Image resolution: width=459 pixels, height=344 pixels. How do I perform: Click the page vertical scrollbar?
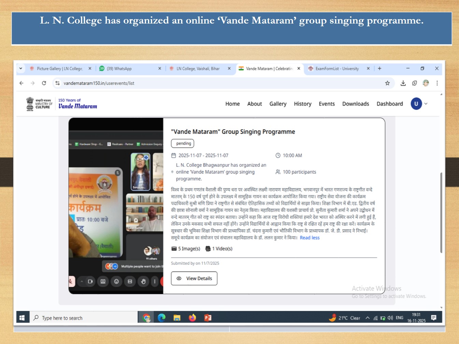(x=441, y=212)
